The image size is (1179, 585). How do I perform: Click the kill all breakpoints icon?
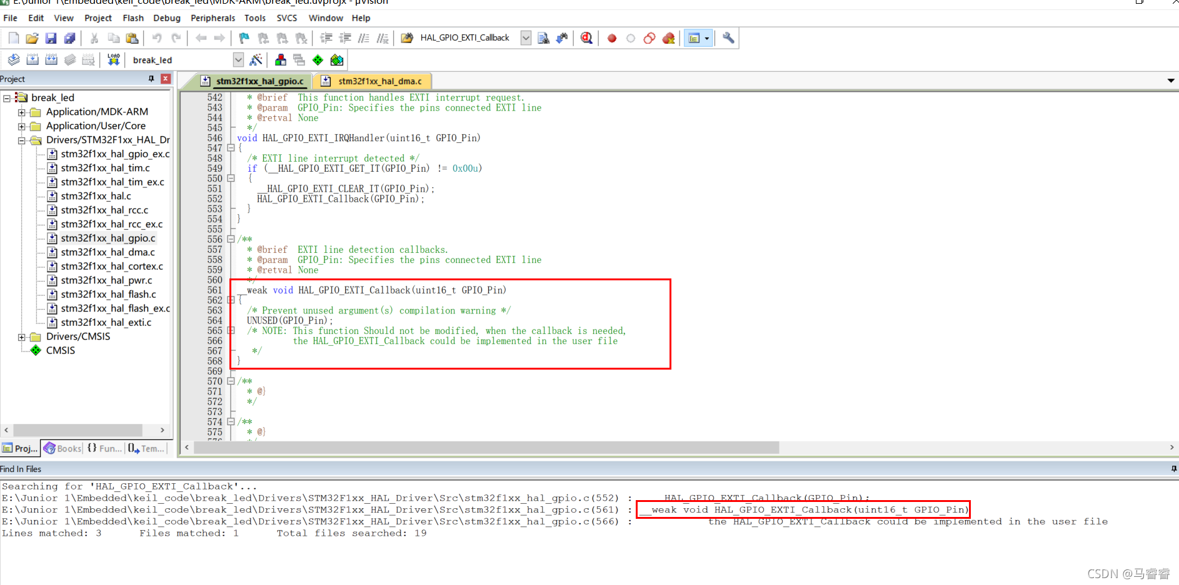668,38
